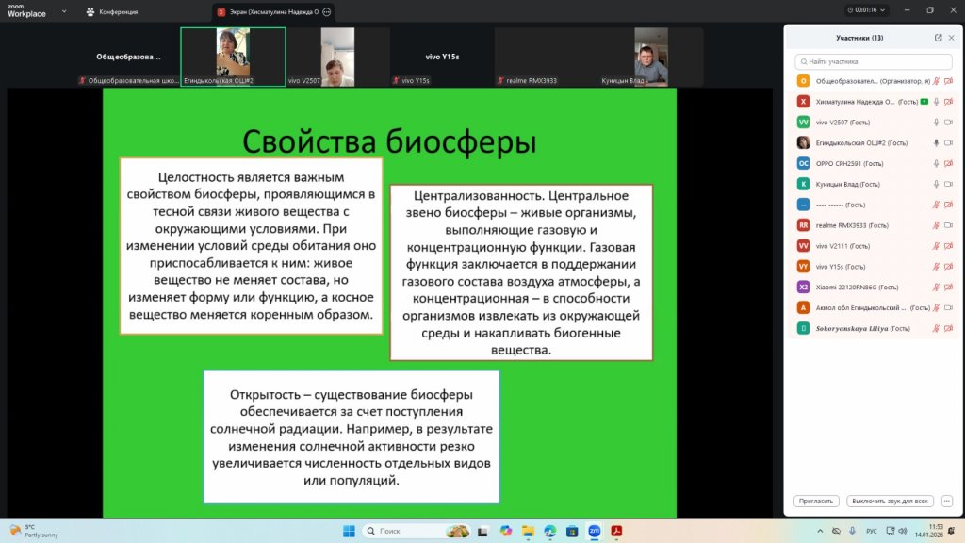Pop out the participants panel

click(x=938, y=38)
